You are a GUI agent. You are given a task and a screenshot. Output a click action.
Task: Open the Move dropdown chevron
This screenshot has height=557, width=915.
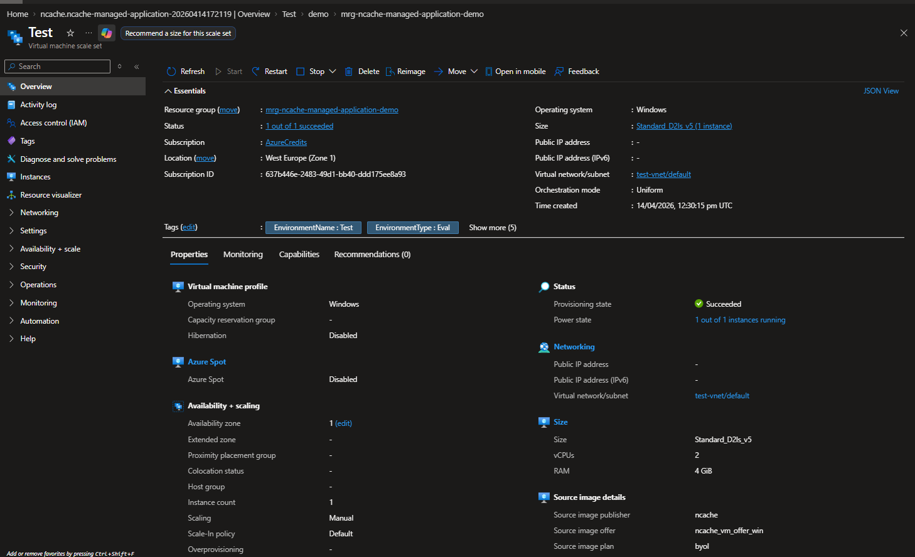point(474,72)
